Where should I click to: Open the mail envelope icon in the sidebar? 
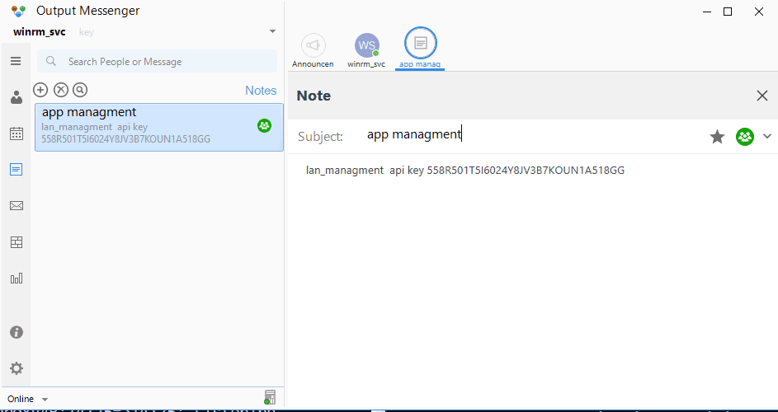16,206
